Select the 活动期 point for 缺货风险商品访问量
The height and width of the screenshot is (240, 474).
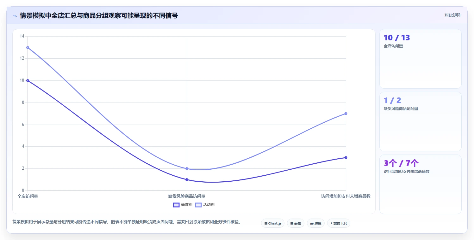[187, 168]
